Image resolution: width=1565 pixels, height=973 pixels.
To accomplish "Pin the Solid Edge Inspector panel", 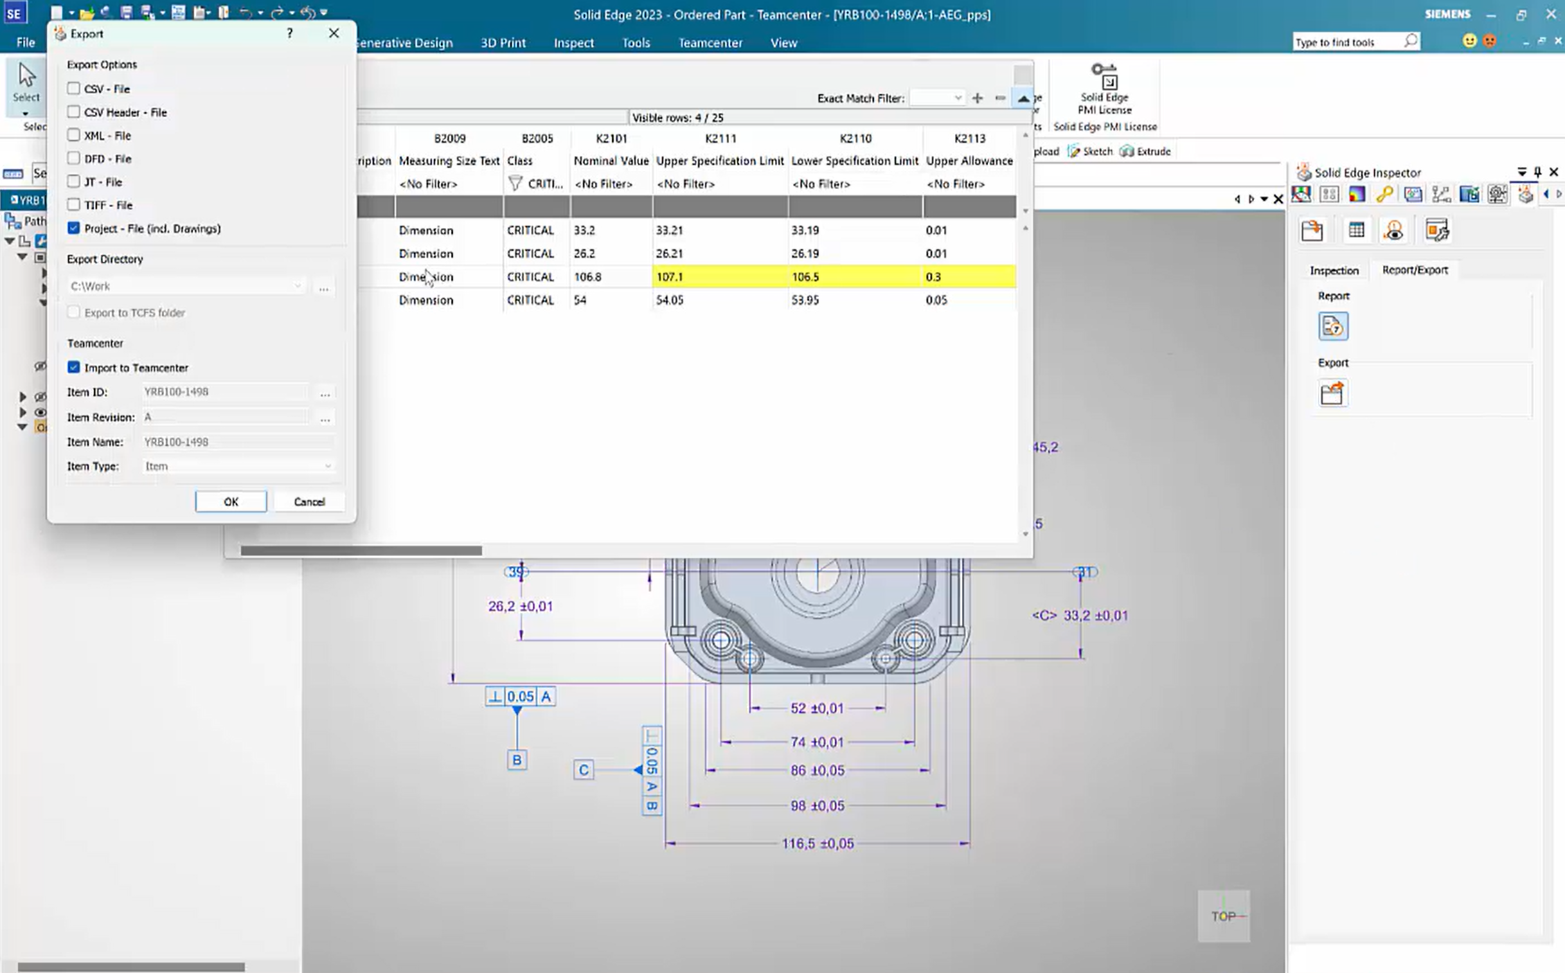I will (1537, 172).
